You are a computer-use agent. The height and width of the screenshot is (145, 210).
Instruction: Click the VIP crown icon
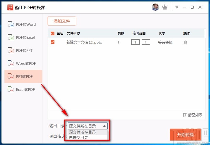click(x=164, y=7)
